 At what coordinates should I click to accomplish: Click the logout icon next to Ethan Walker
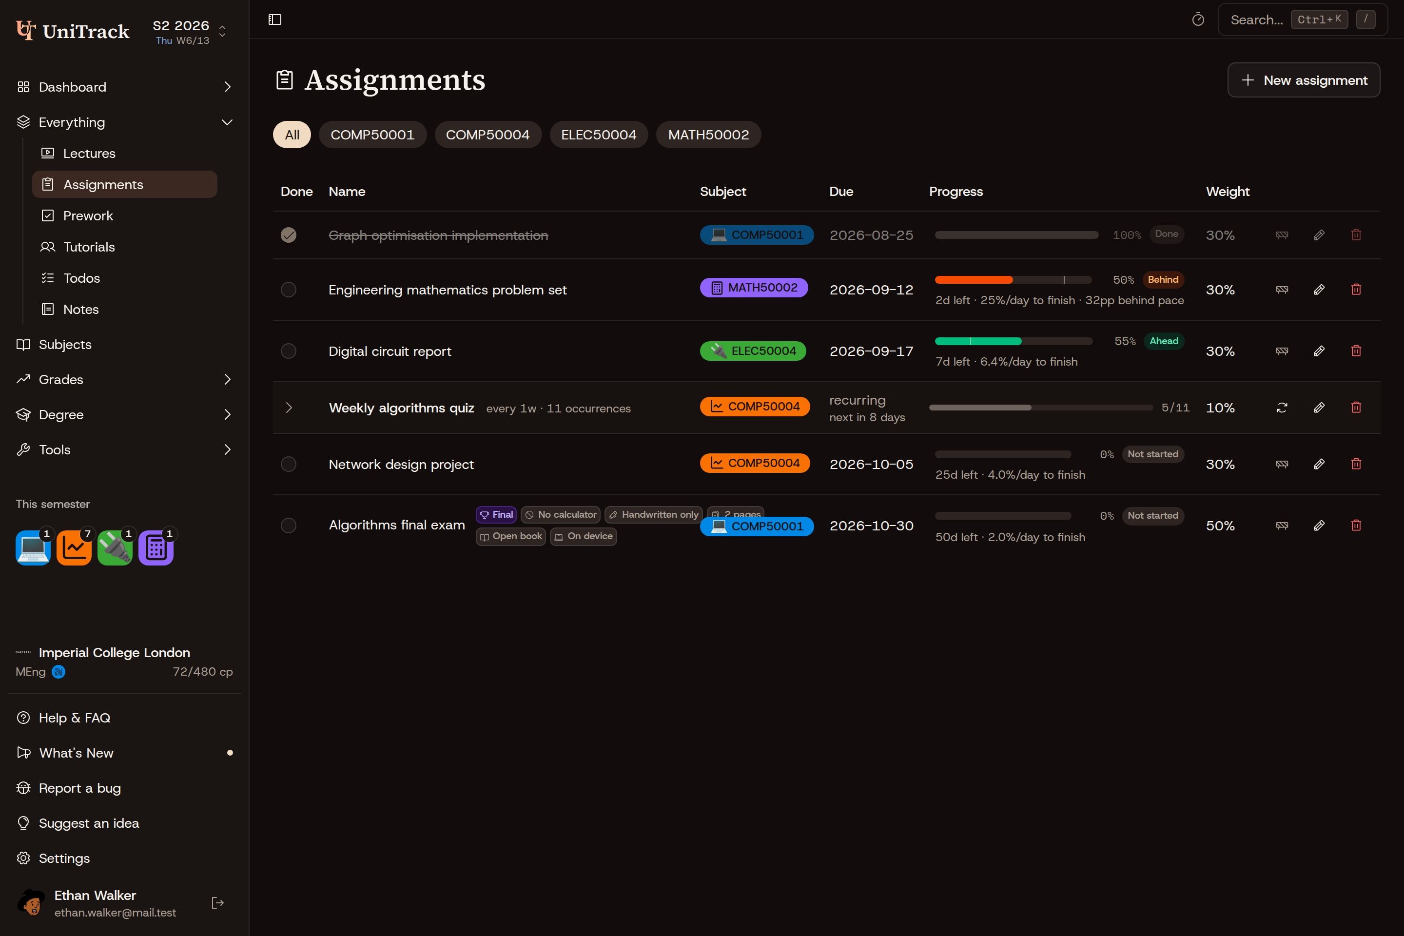tap(218, 902)
